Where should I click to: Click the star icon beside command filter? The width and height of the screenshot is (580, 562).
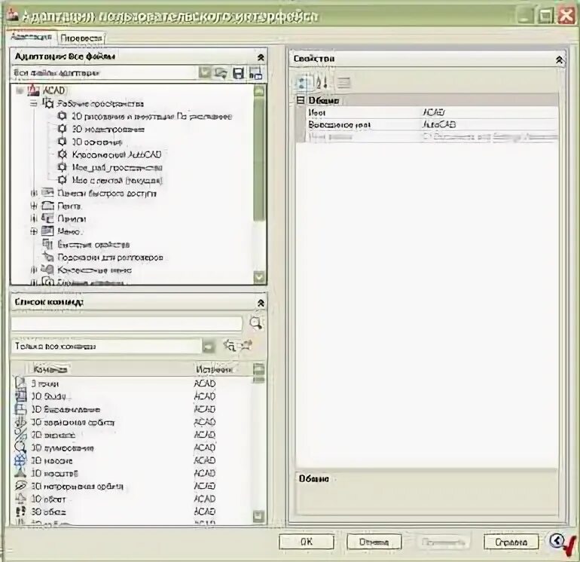pyautogui.click(x=246, y=346)
